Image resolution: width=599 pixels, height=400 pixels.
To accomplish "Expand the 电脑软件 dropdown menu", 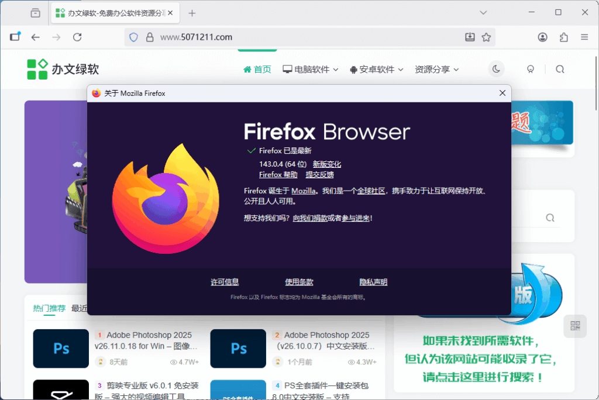I will coord(310,69).
